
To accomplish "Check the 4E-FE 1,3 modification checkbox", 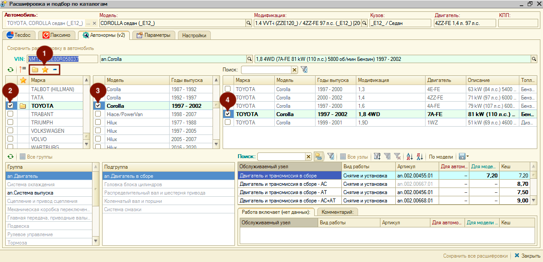I will (x=228, y=89).
